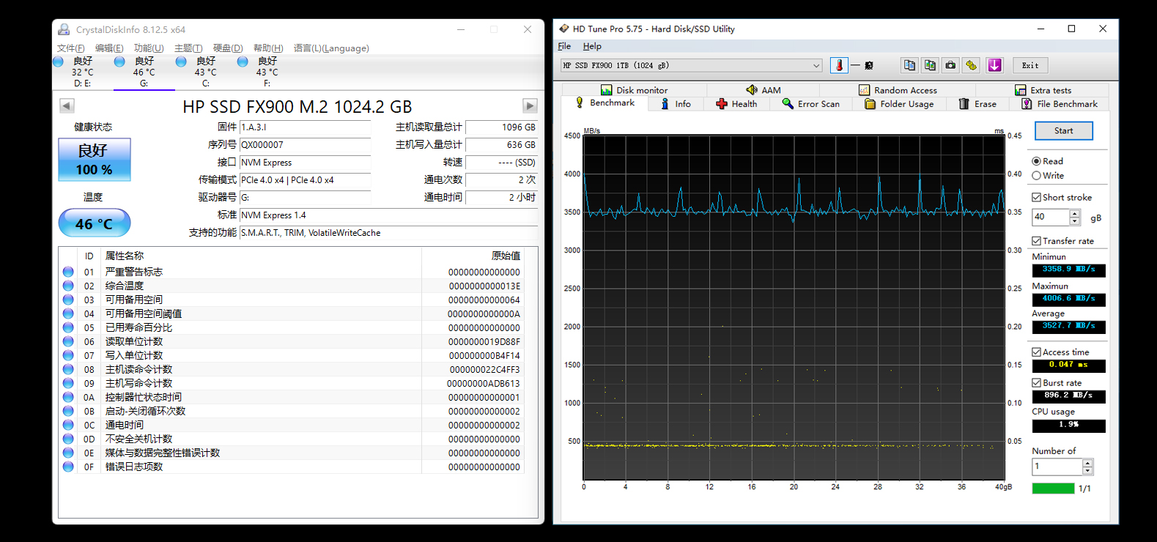
Task: Click the Folder Usage folder icon
Action: point(870,104)
